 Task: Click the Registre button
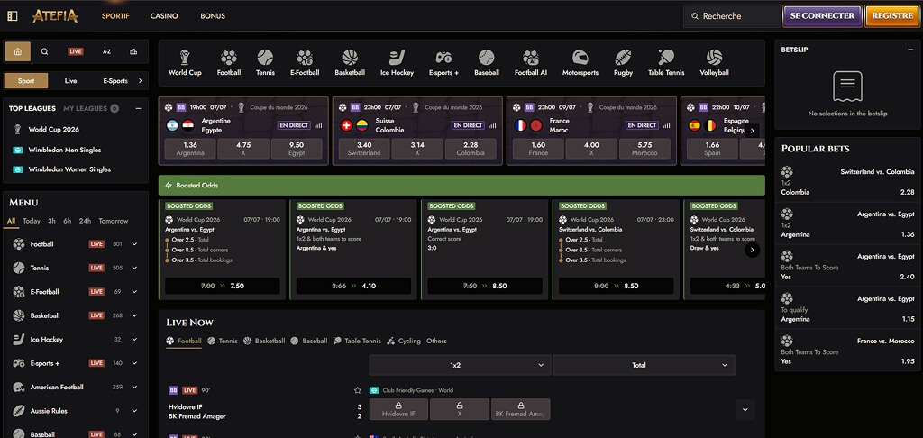[x=891, y=16]
